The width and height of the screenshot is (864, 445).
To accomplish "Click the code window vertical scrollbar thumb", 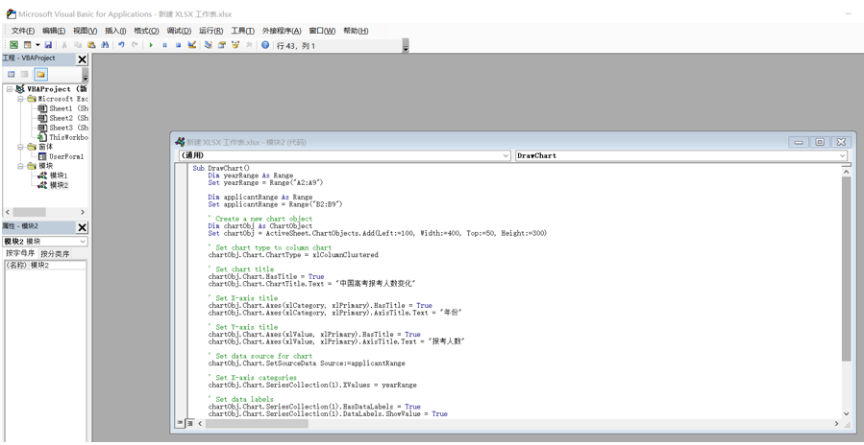I will click(846, 269).
